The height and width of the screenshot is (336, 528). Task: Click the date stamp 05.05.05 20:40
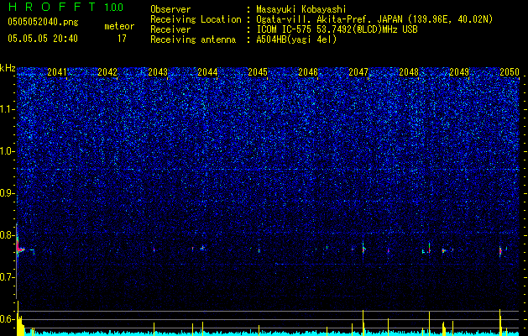coord(43,39)
